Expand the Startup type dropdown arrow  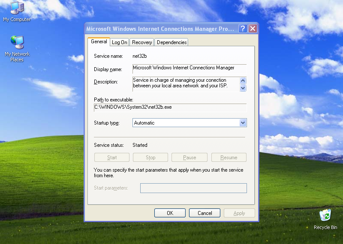tap(243, 123)
